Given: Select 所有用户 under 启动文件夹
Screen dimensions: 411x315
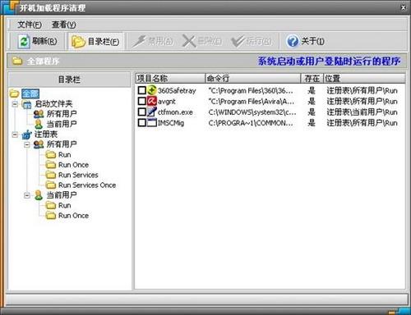Looking at the screenshot, I should pos(62,114).
